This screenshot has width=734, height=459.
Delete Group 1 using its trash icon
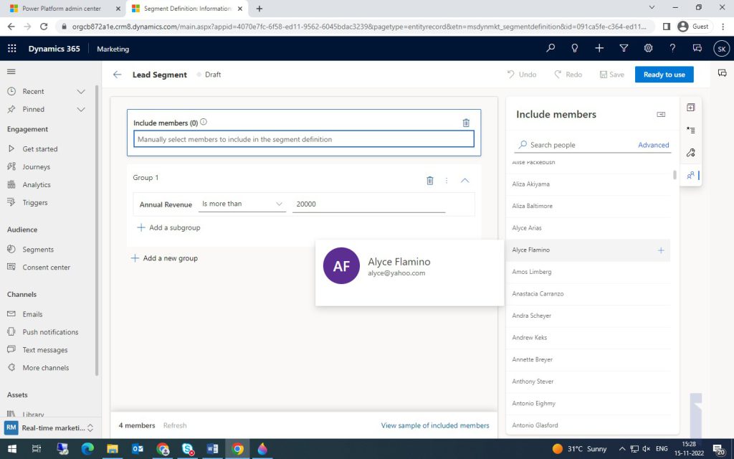tap(429, 181)
